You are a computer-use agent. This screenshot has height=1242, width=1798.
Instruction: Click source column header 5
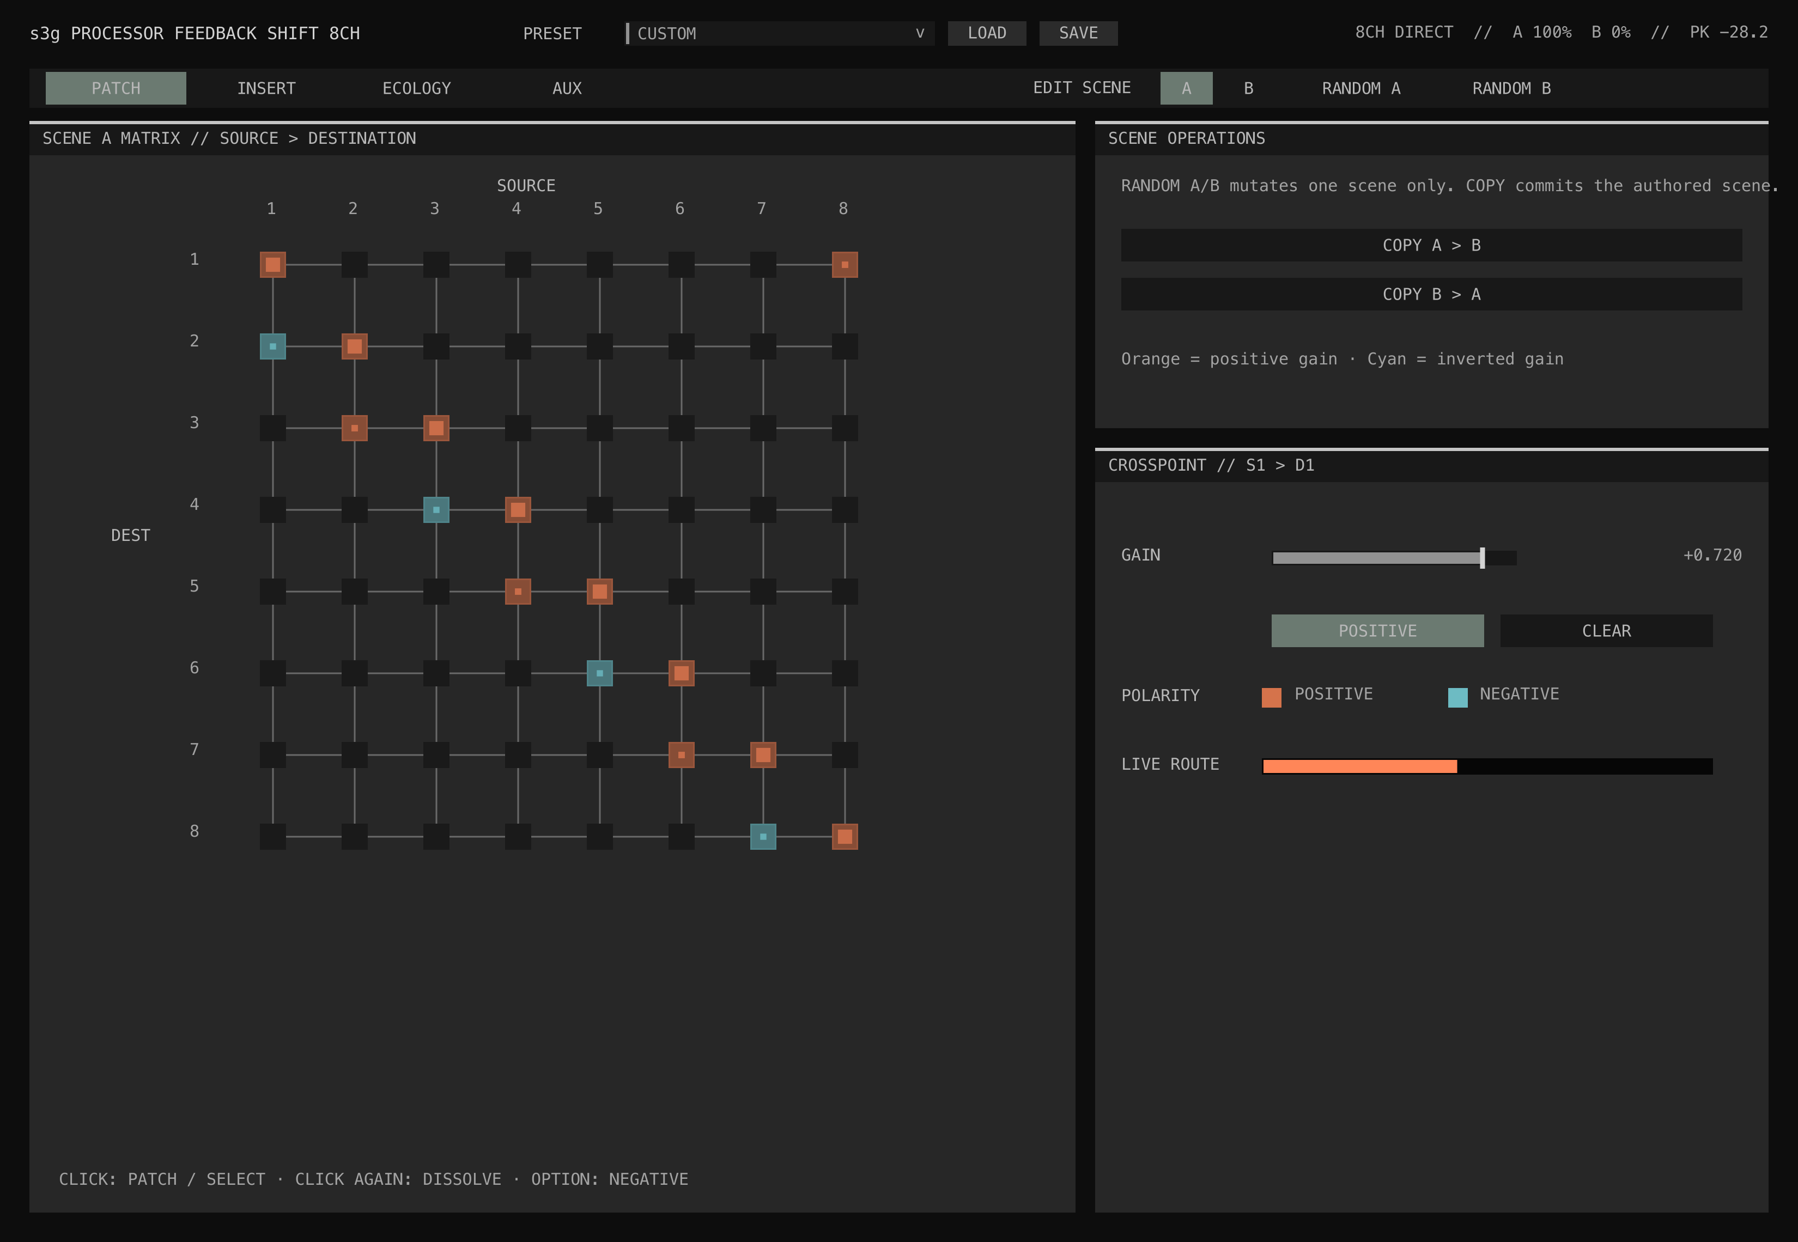tap(598, 209)
